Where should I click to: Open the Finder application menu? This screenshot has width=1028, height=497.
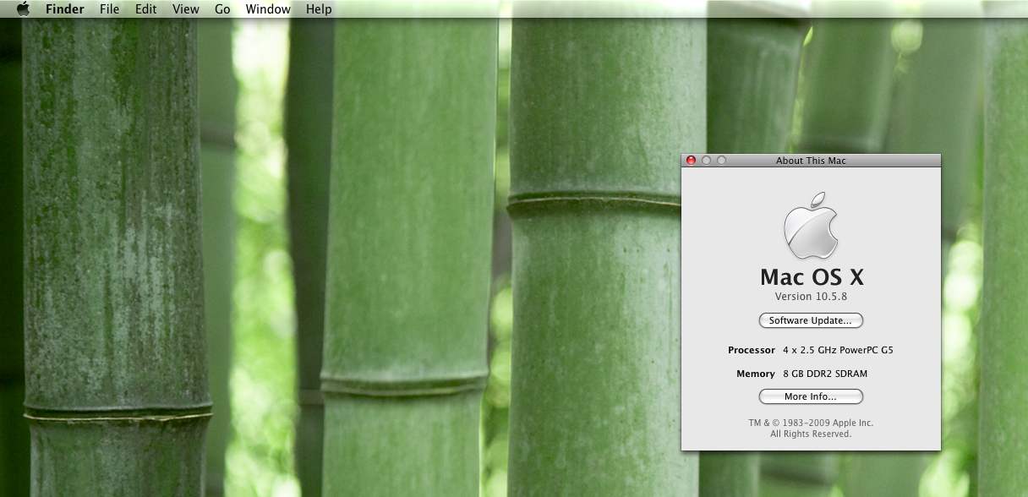pyautogui.click(x=65, y=9)
